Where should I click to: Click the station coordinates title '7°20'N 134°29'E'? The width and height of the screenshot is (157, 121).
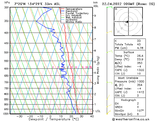28,4
